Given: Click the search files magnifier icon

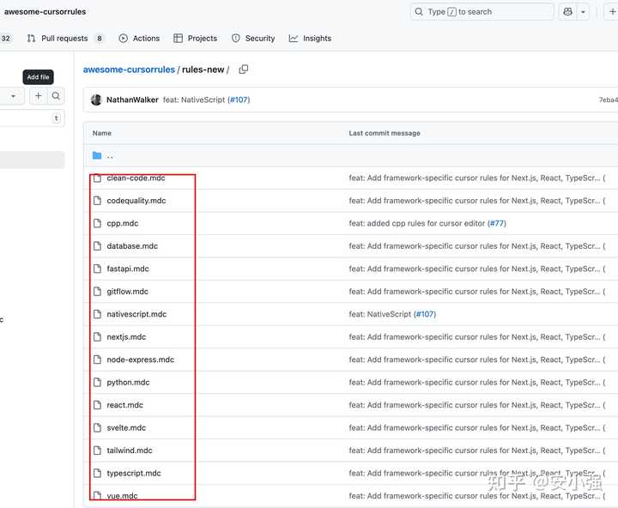Looking at the screenshot, I should point(56,97).
